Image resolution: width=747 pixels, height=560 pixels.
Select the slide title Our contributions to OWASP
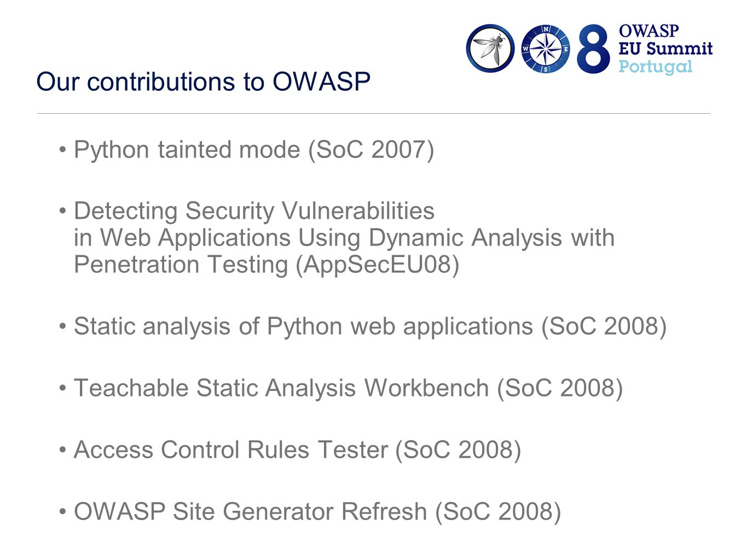coord(204,82)
